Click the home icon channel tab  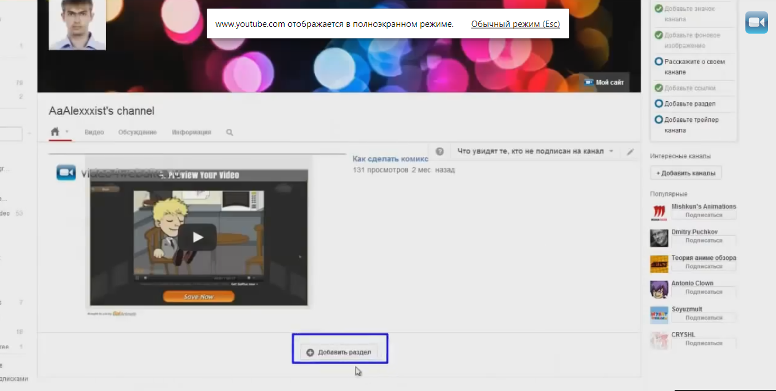(x=55, y=132)
